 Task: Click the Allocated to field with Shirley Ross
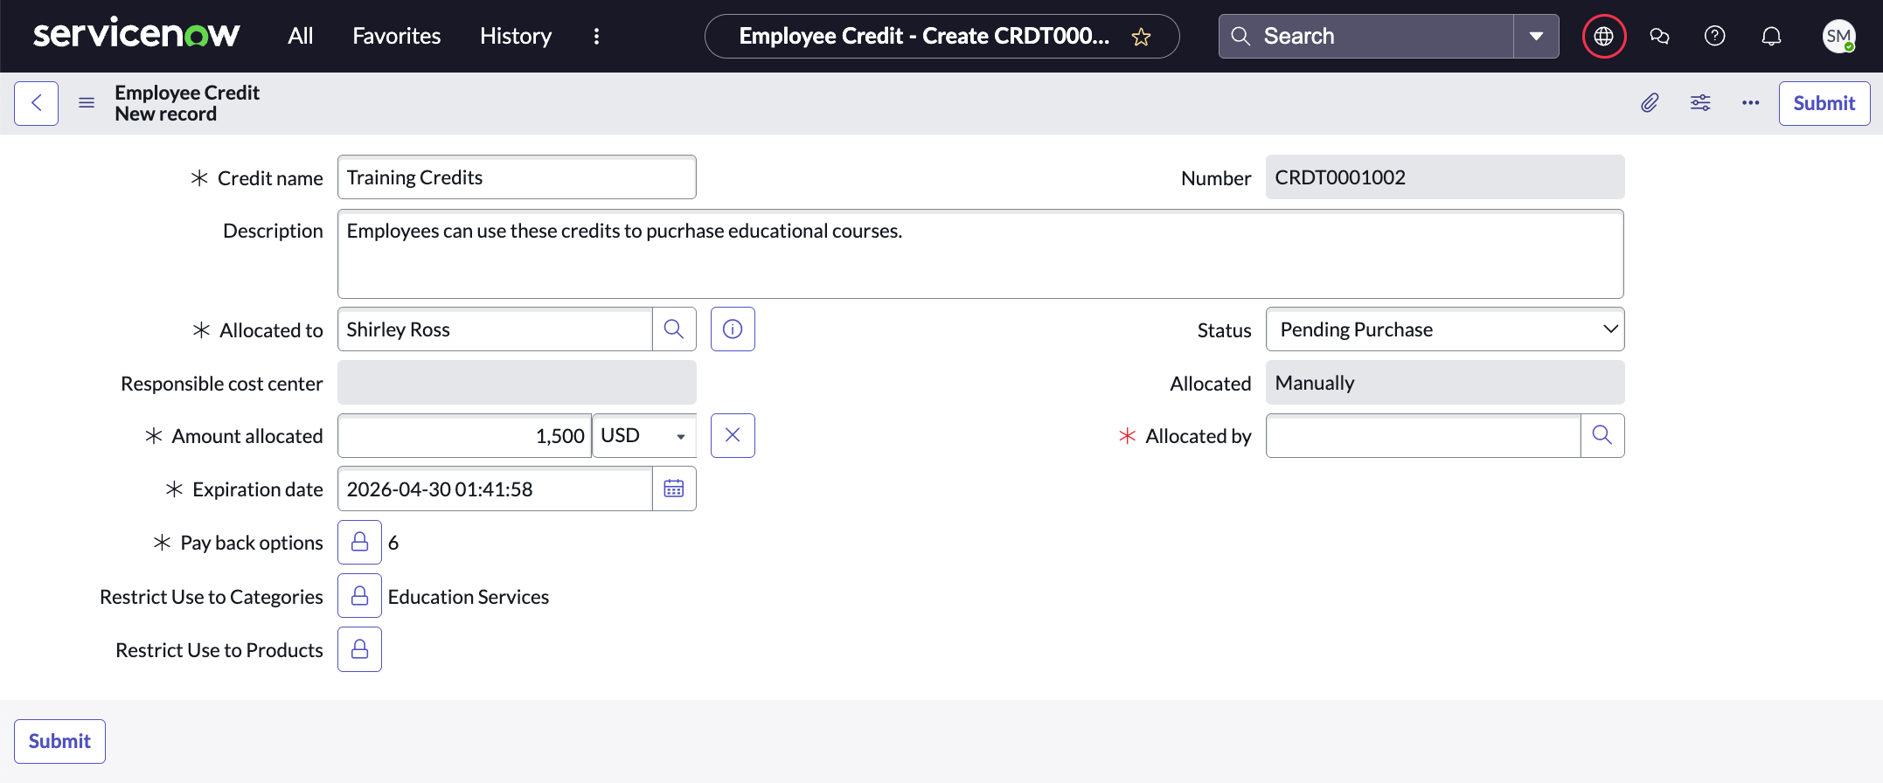click(495, 329)
